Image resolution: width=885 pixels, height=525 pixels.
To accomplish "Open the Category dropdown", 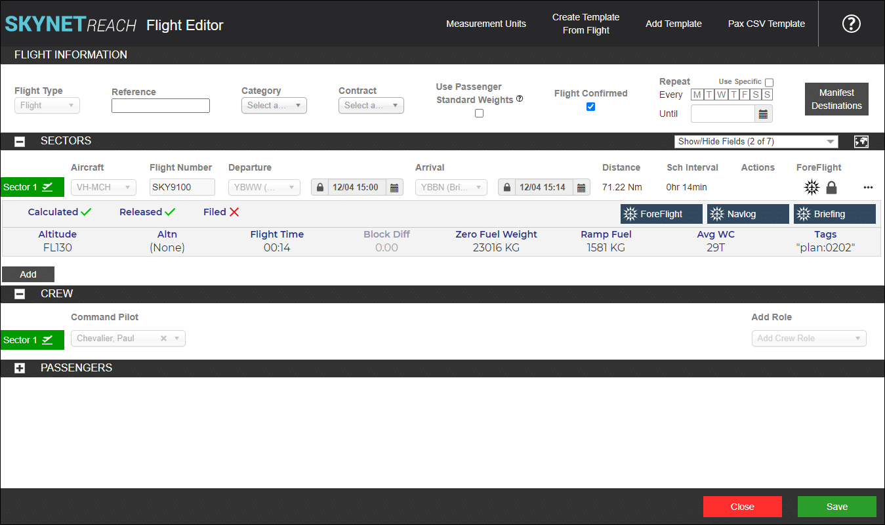I will (x=274, y=106).
